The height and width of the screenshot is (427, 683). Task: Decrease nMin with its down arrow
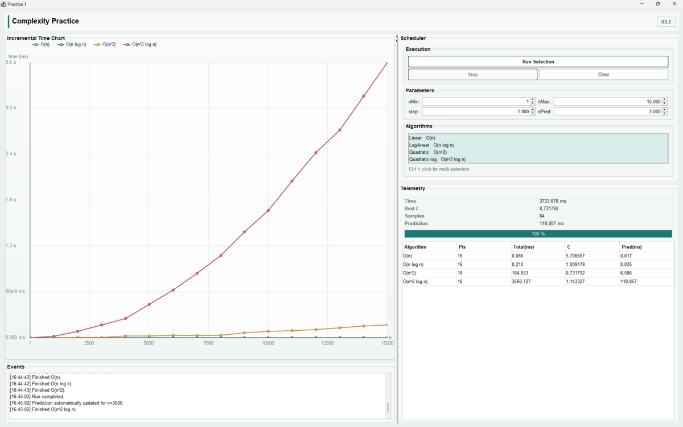[533, 104]
